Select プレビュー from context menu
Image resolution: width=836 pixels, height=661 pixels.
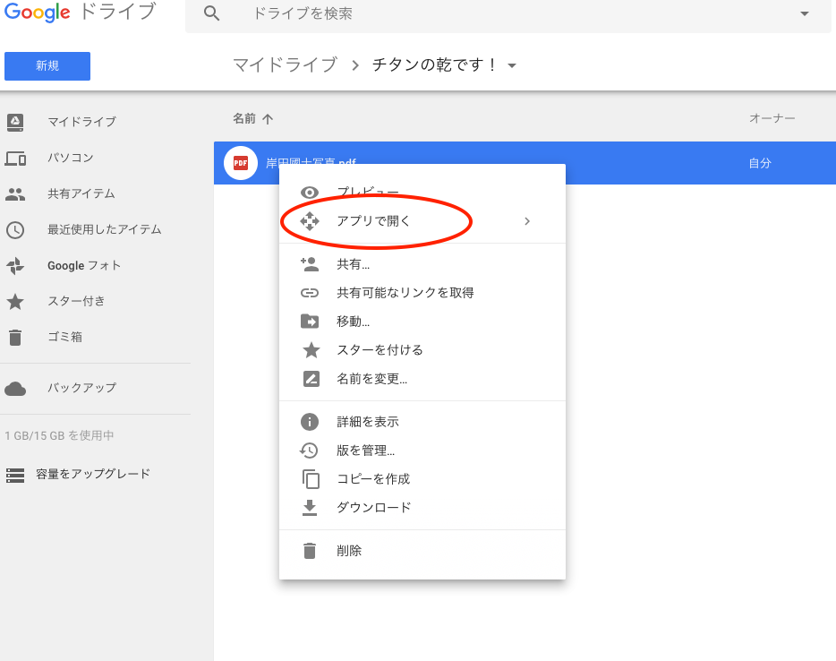(367, 193)
